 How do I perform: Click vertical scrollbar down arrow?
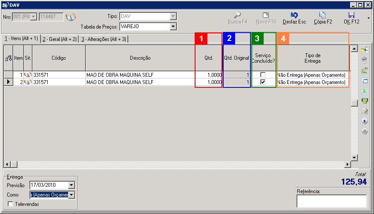(354, 157)
